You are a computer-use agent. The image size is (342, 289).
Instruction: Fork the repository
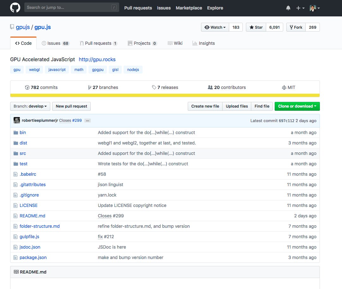296,27
